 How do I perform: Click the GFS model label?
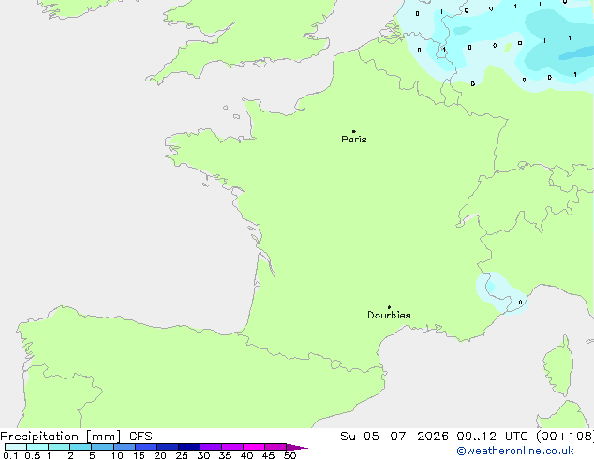tap(141, 437)
